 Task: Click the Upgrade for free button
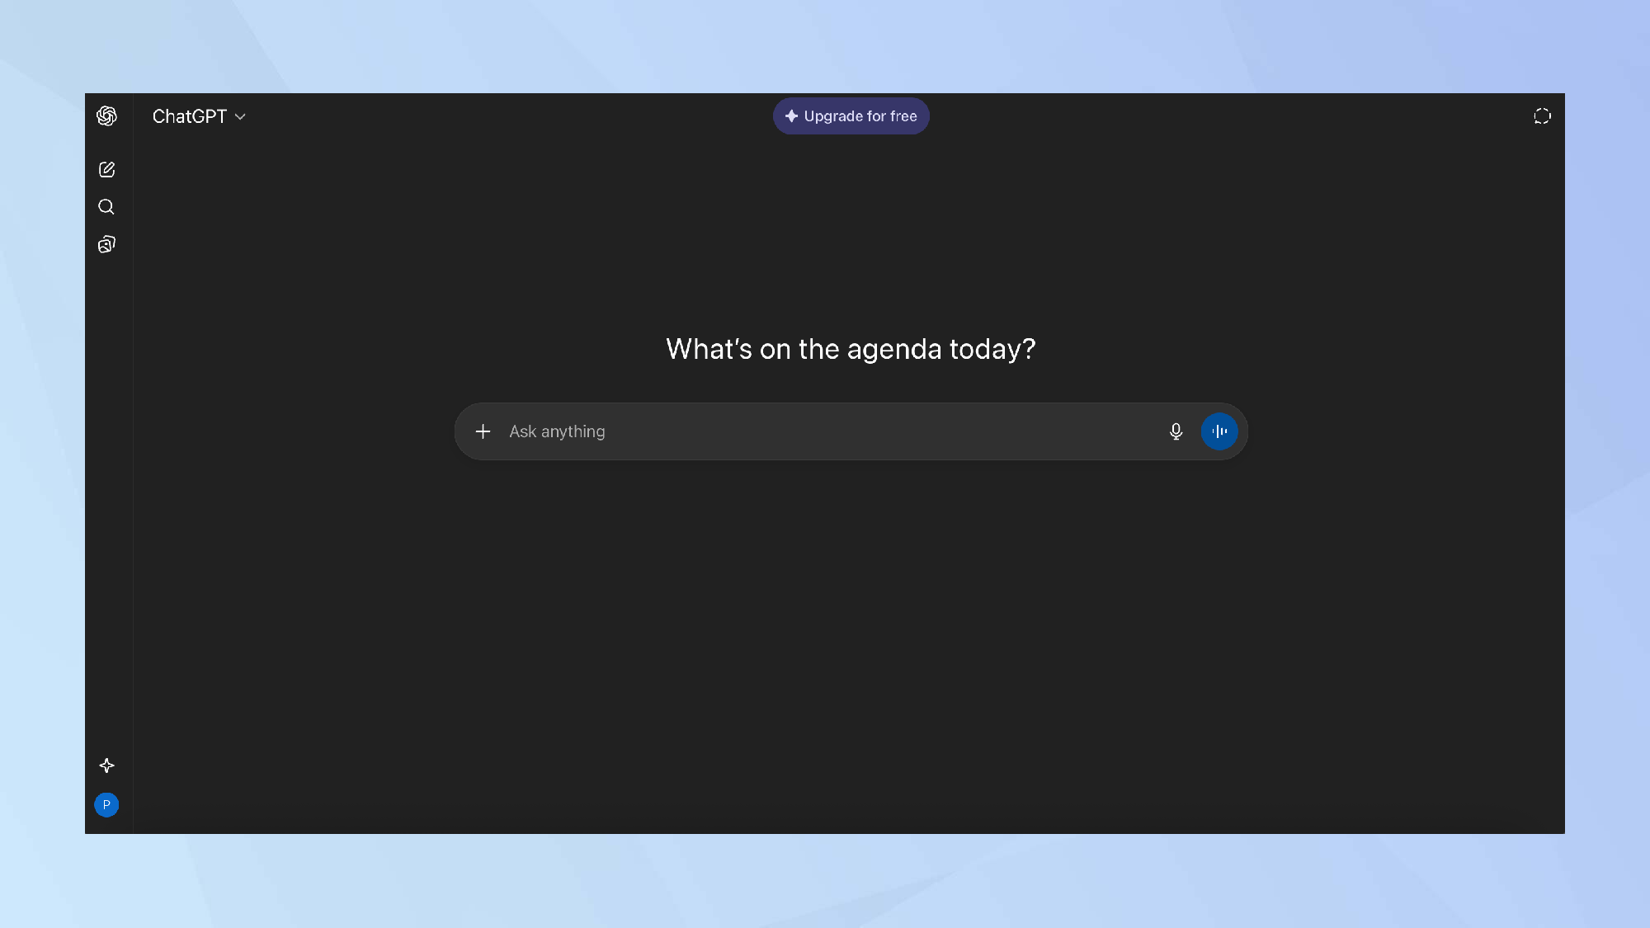coord(860,116)
